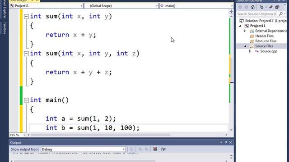
Task: Click the editor split window plus button
Action: point(231,12)
